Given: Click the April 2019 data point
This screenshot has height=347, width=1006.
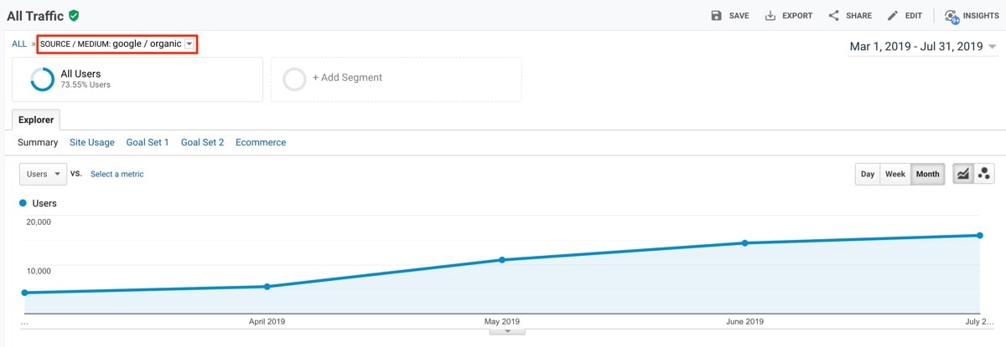Looking at the screenshot, I should 267,286.
